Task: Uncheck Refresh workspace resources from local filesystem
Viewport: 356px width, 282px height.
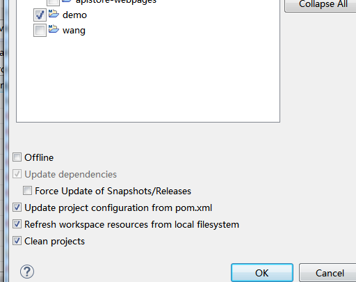Action: 17,224
